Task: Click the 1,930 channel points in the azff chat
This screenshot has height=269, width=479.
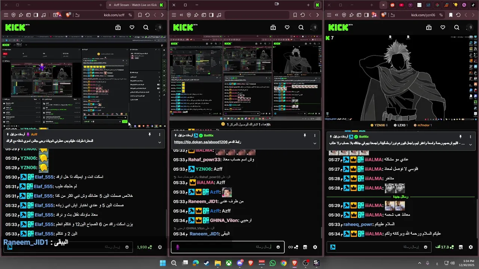Action: (144, 247)
